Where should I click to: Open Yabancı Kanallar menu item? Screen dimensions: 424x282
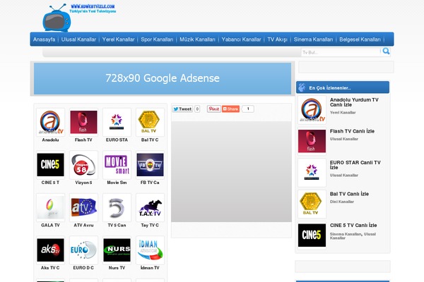[x=241, y=39]
